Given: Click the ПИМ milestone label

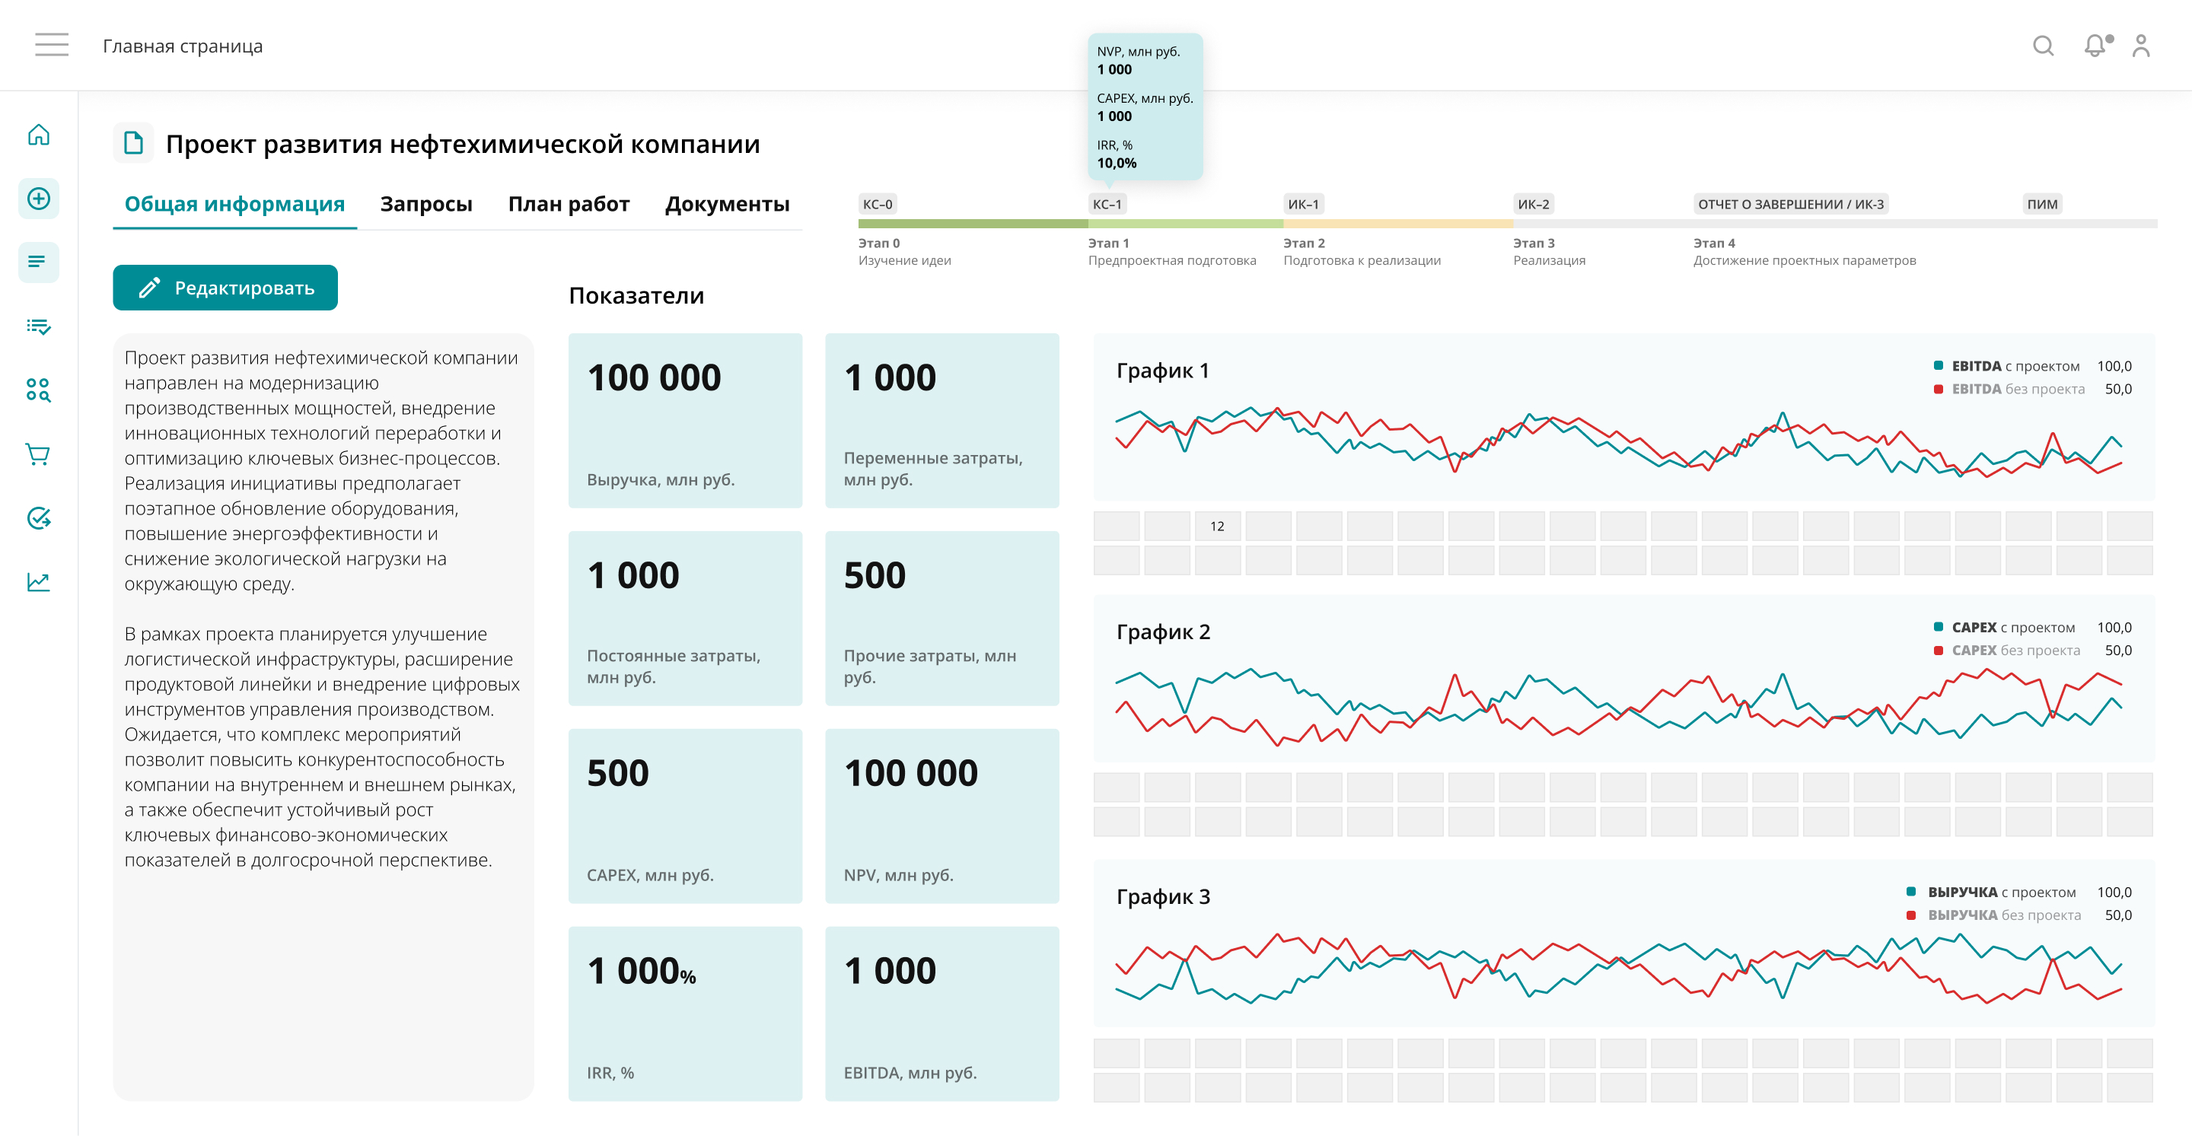Looking at the screenshot, I should pos(2041,204).
